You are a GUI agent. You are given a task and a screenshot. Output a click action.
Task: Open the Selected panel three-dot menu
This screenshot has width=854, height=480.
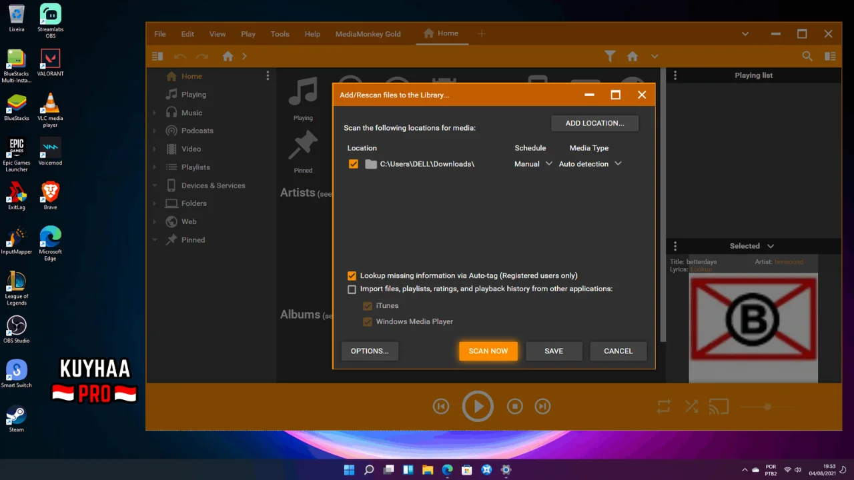coord(675,246)
